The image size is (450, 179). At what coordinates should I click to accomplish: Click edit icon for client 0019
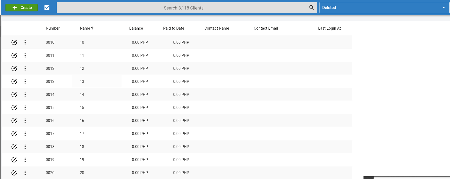pyautogui.click(x=14, y=160)
